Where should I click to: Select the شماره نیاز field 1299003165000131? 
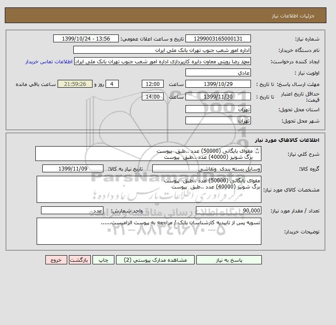click(x=218, y=38)
